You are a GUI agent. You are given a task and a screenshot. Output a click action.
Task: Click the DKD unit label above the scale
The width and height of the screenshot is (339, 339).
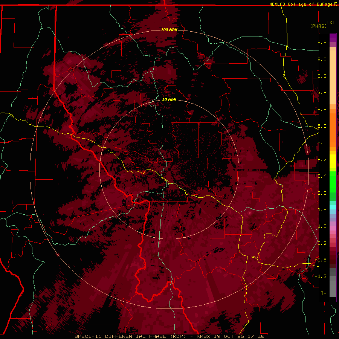(331, 23)
